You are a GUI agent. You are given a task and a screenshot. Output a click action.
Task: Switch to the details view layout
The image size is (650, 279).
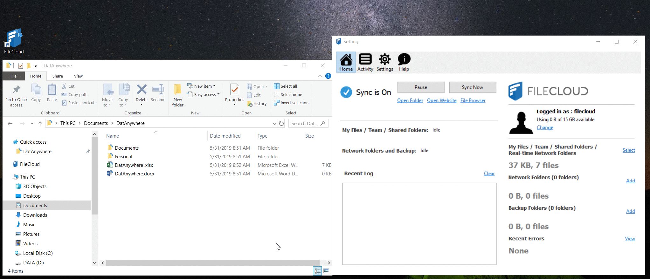coord(317,271)
